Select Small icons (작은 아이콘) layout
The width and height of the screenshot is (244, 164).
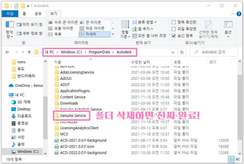pyautogui.click(x=92, y=28)
